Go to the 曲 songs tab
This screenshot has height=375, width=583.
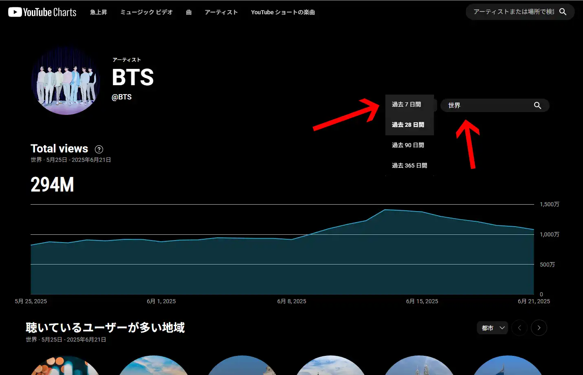pyautogui.click(x=189, y=12)
